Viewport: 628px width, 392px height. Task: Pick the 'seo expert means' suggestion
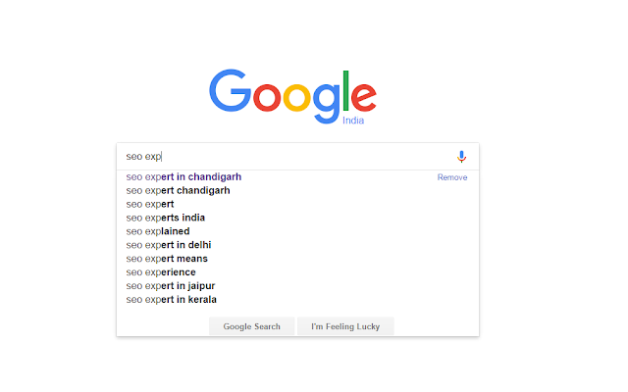point(297,259)
